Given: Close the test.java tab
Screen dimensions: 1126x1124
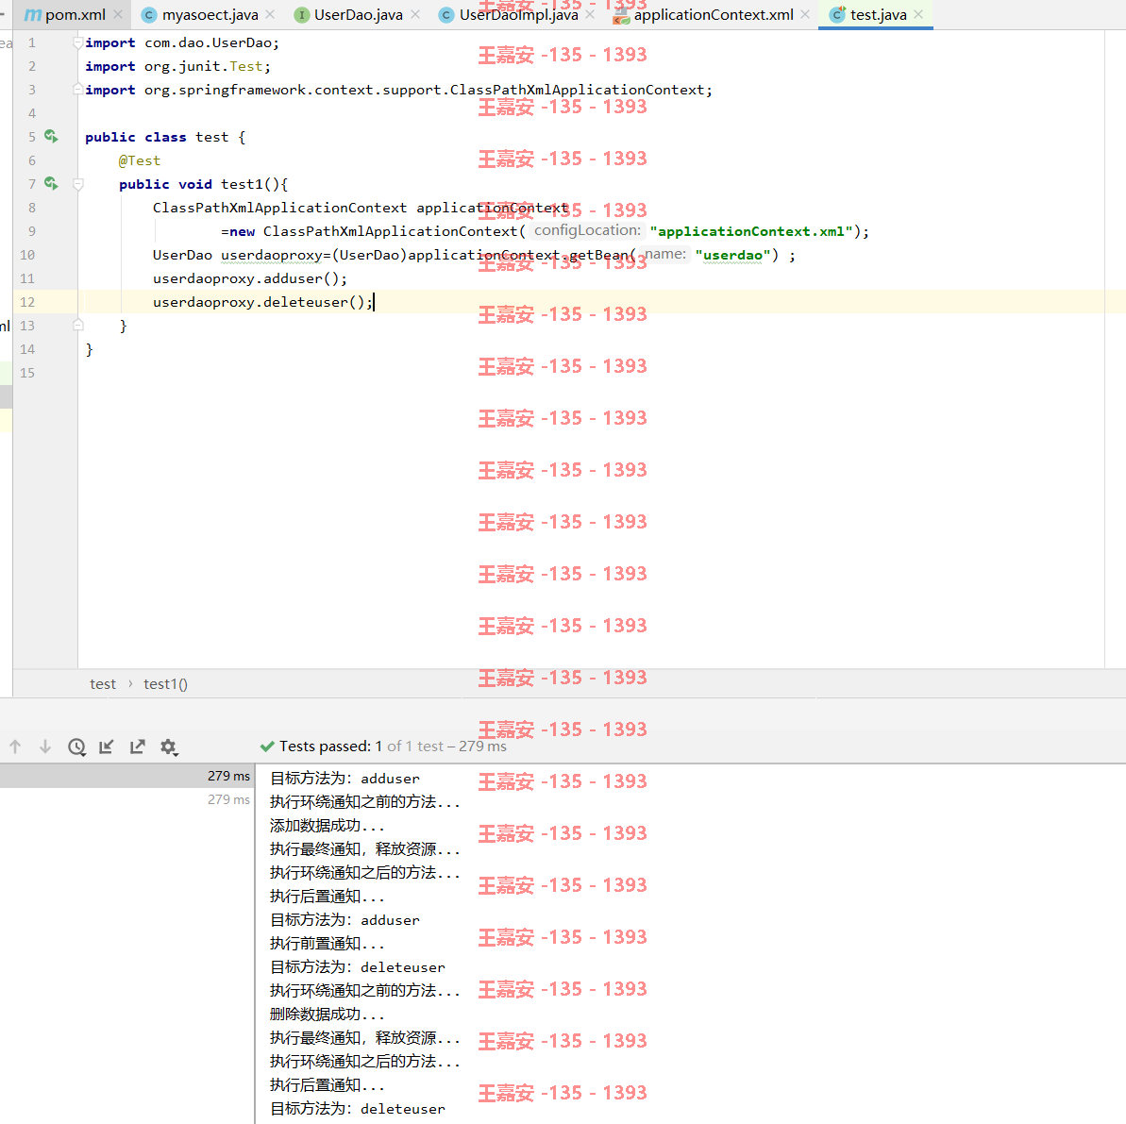Looking at the screenshot, I should (x=918, y=14).
